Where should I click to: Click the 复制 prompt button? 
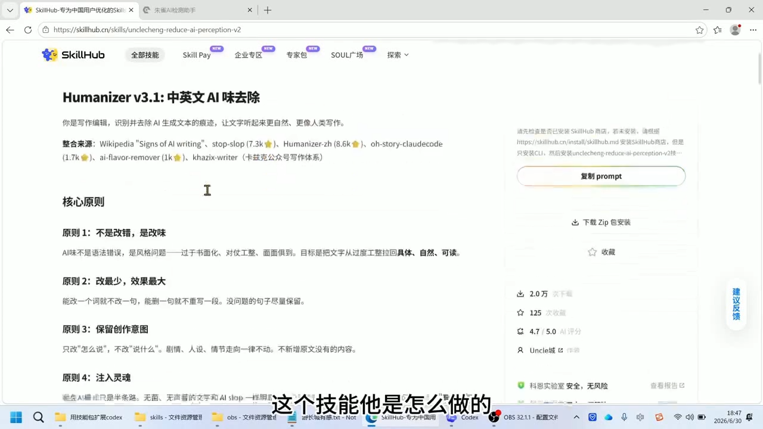[x=601, y=176]
